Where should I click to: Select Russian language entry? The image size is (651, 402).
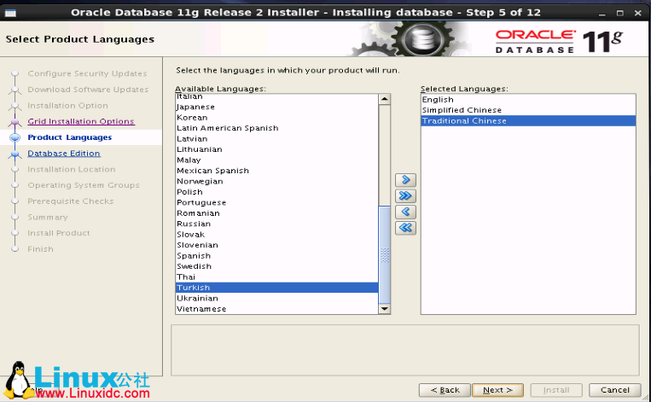277,224
